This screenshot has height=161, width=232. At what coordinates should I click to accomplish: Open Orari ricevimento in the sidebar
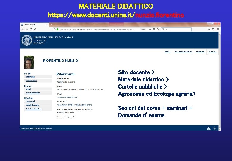pos(33,93)
